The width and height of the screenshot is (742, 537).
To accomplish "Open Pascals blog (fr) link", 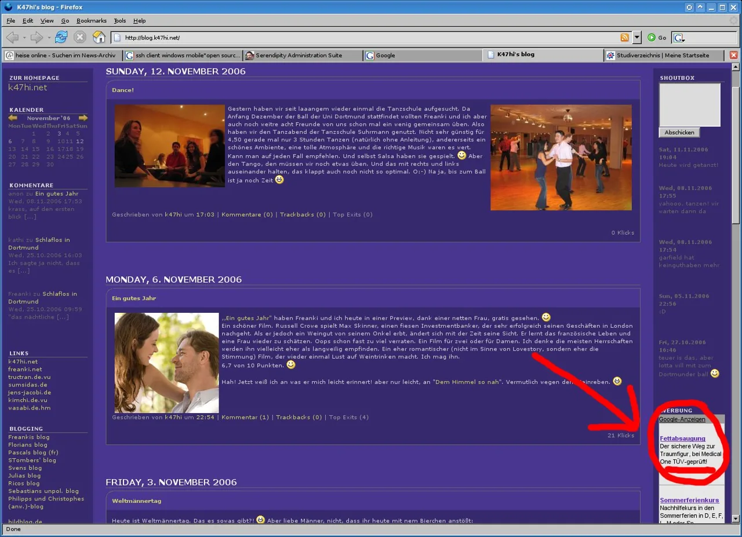I will click(33, 452).
